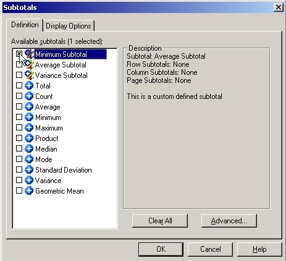
Task: Toggle the Variance checkbox
Action: (x=19, y=180)
